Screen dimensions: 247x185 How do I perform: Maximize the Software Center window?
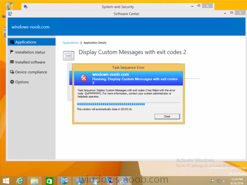pos(232,13)
